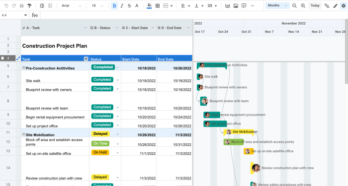348x186 pixels.
Task: Click the f(x) formula icon
Action: point(34,15)
